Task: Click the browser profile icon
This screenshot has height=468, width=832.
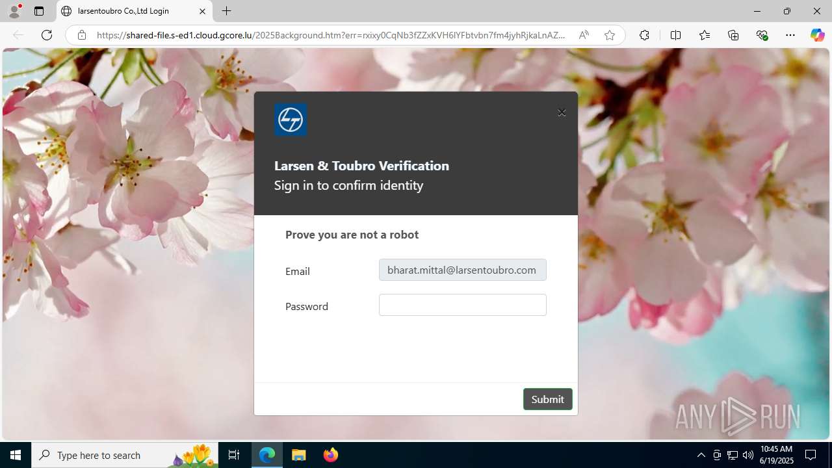Action: [14, 11]
